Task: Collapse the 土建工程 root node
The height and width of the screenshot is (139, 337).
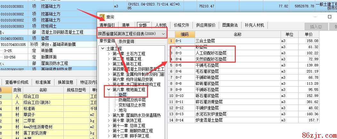Action: pyautogui.click(x=103, y=48)
